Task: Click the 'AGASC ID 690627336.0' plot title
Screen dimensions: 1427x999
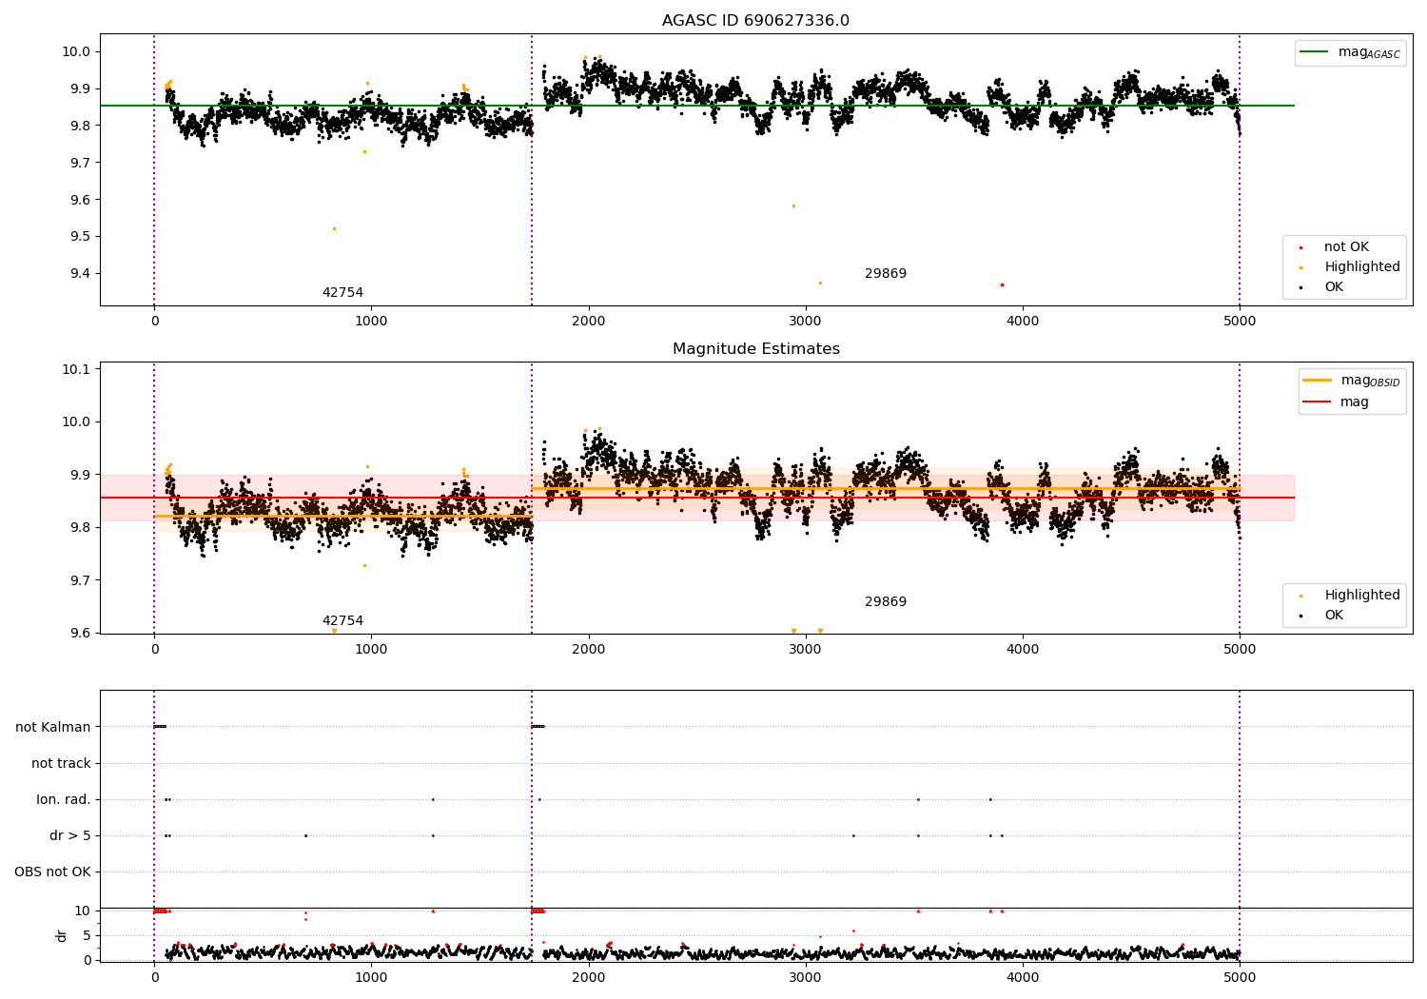Action: (755, 21)
